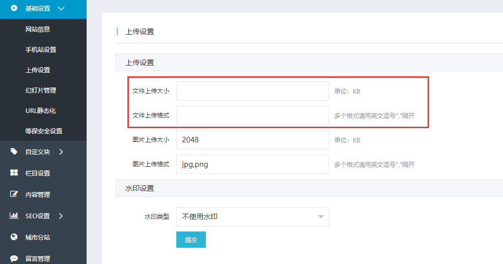Click the 图片上传格式 field containing jpg,png
Viewport: 503px width, 264px height.
click(x=252, y=164)
